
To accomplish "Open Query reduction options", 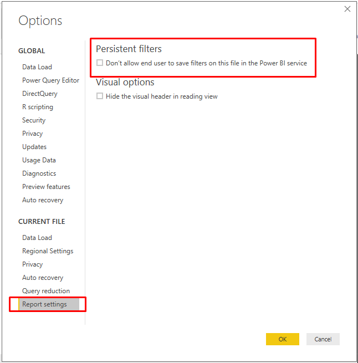I will [x=46, y=291].
